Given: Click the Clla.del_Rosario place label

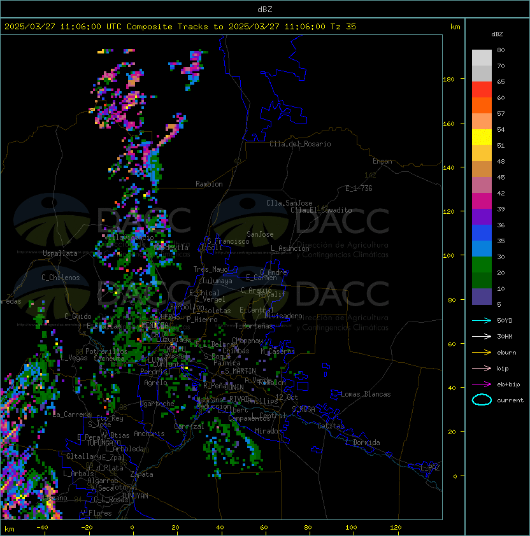Looking at the screenshot, I should (300, 144).
